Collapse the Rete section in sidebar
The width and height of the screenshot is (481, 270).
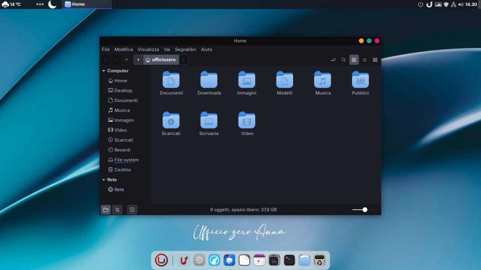click(x=104, y=180)
